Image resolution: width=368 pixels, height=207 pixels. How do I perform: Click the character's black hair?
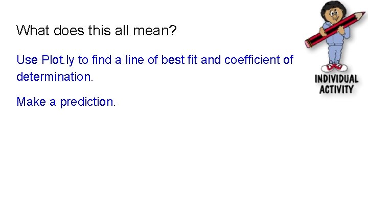(333, 7)
